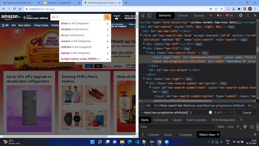Open Visual Studio Code from taskbar
The width and height of the screenshot is (259, 146).
(x=137, y=142)
